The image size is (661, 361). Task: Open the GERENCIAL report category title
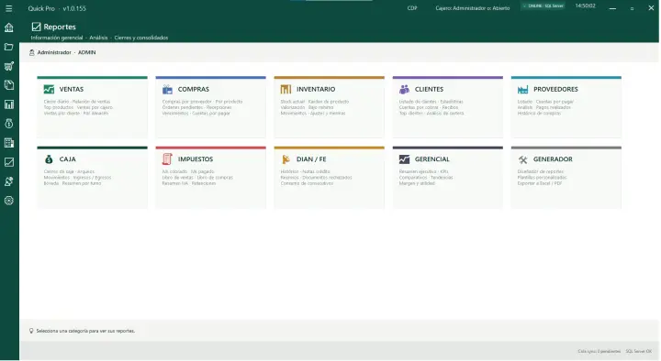click(432, 159)
